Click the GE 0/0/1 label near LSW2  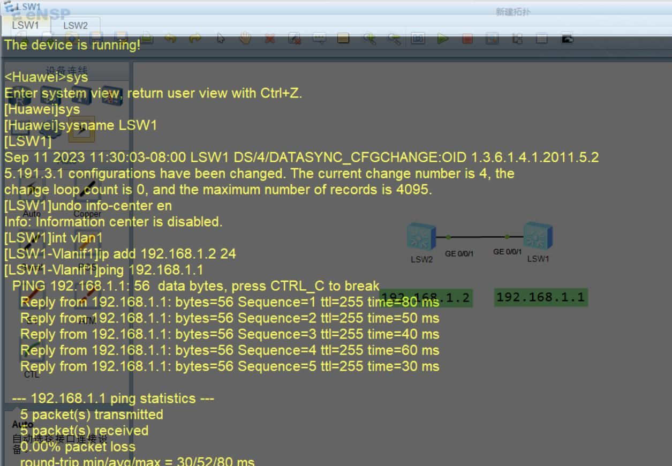tap(459, 254)
